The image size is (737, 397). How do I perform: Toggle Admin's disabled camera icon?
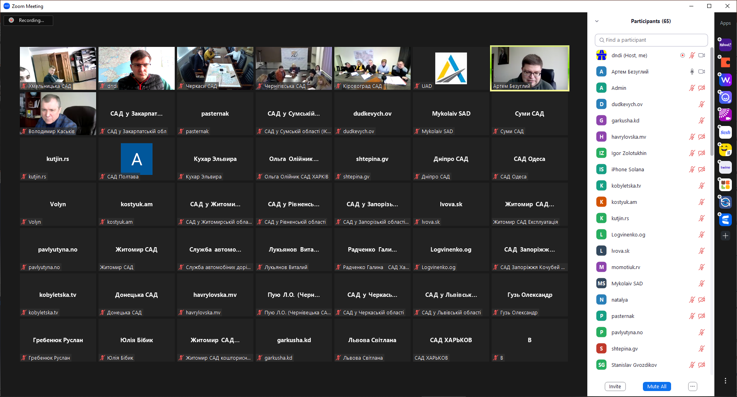click(x=702, y=88)
